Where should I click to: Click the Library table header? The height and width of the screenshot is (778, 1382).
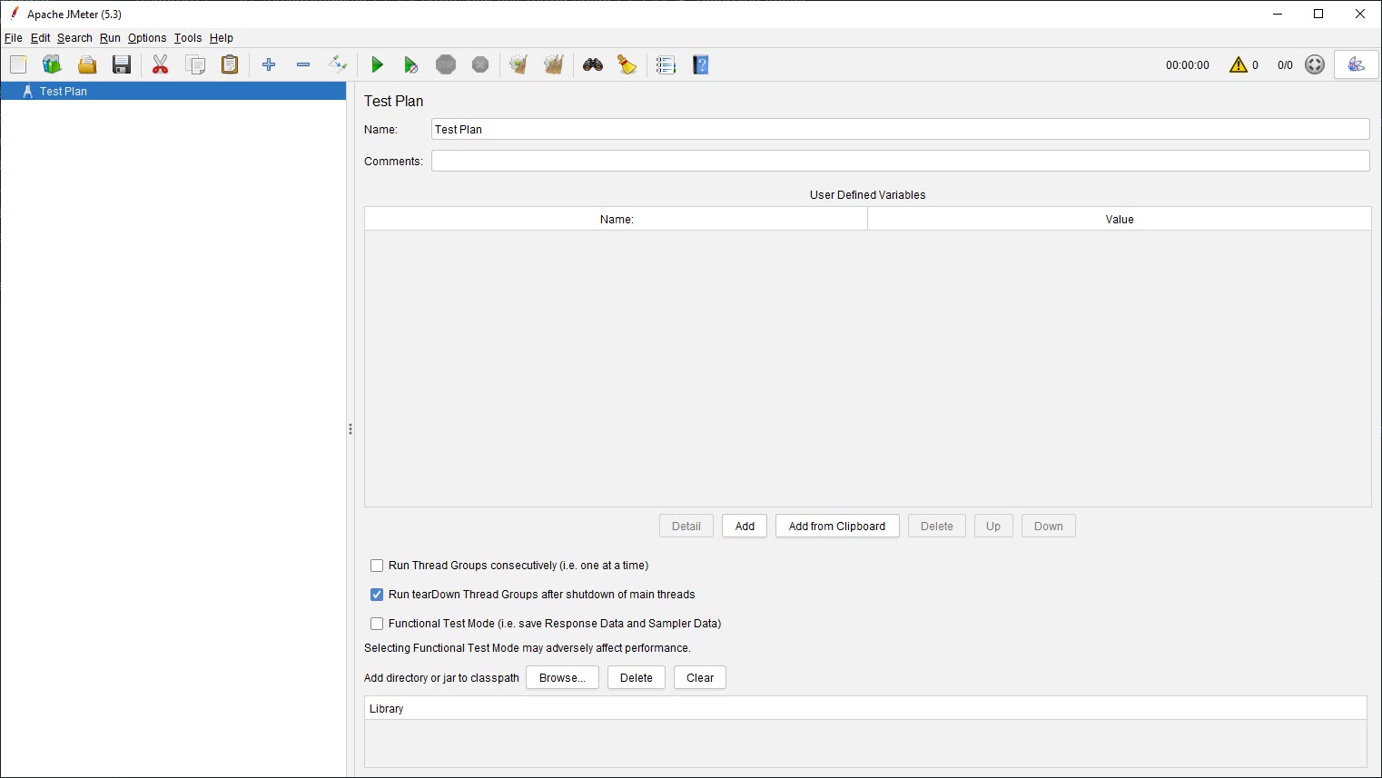(865, 708)
